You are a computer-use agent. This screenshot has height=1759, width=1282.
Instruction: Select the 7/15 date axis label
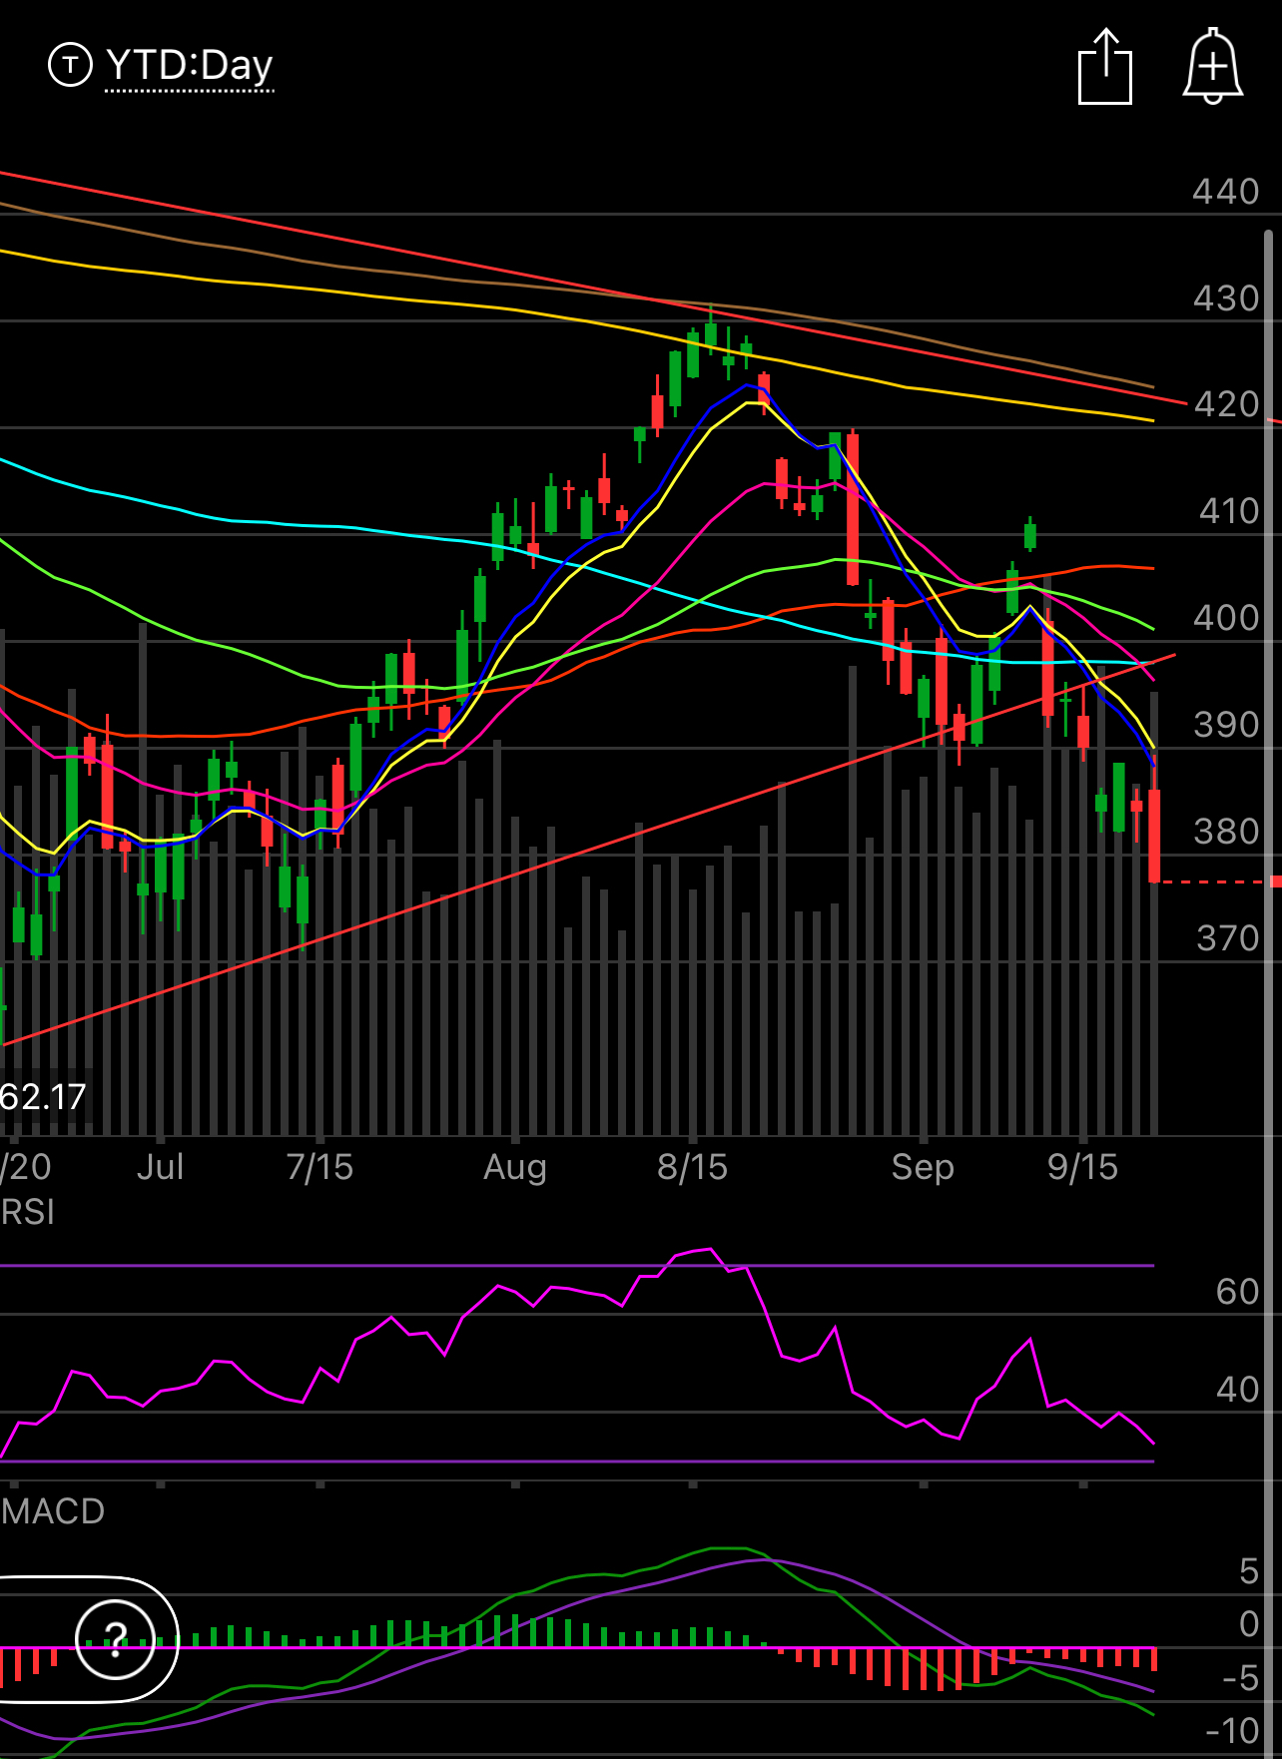[320, 1166]
